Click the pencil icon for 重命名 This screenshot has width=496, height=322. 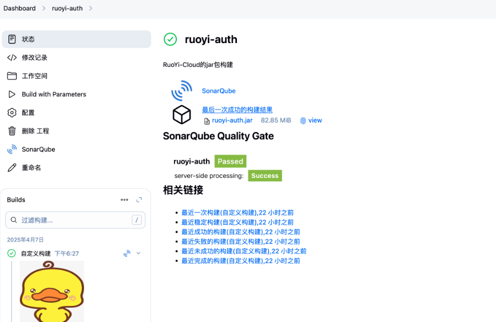(12, 167)
